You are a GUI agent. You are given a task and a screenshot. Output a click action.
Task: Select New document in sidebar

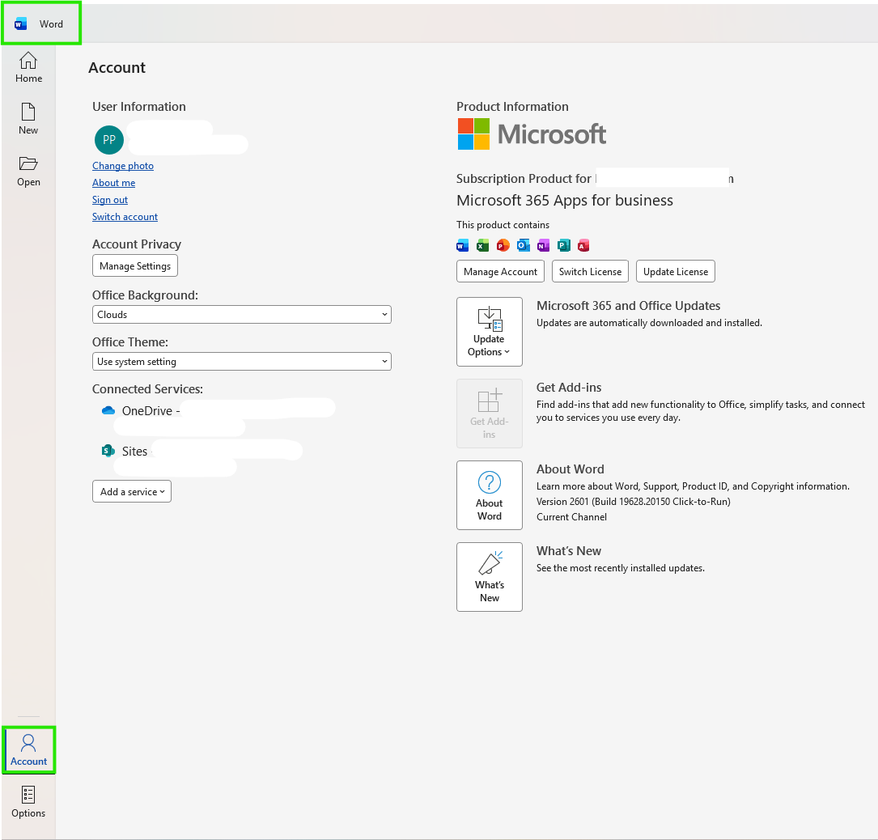click(28, 119)
